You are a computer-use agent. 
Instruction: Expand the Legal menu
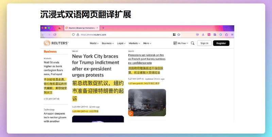coord(121,43)
